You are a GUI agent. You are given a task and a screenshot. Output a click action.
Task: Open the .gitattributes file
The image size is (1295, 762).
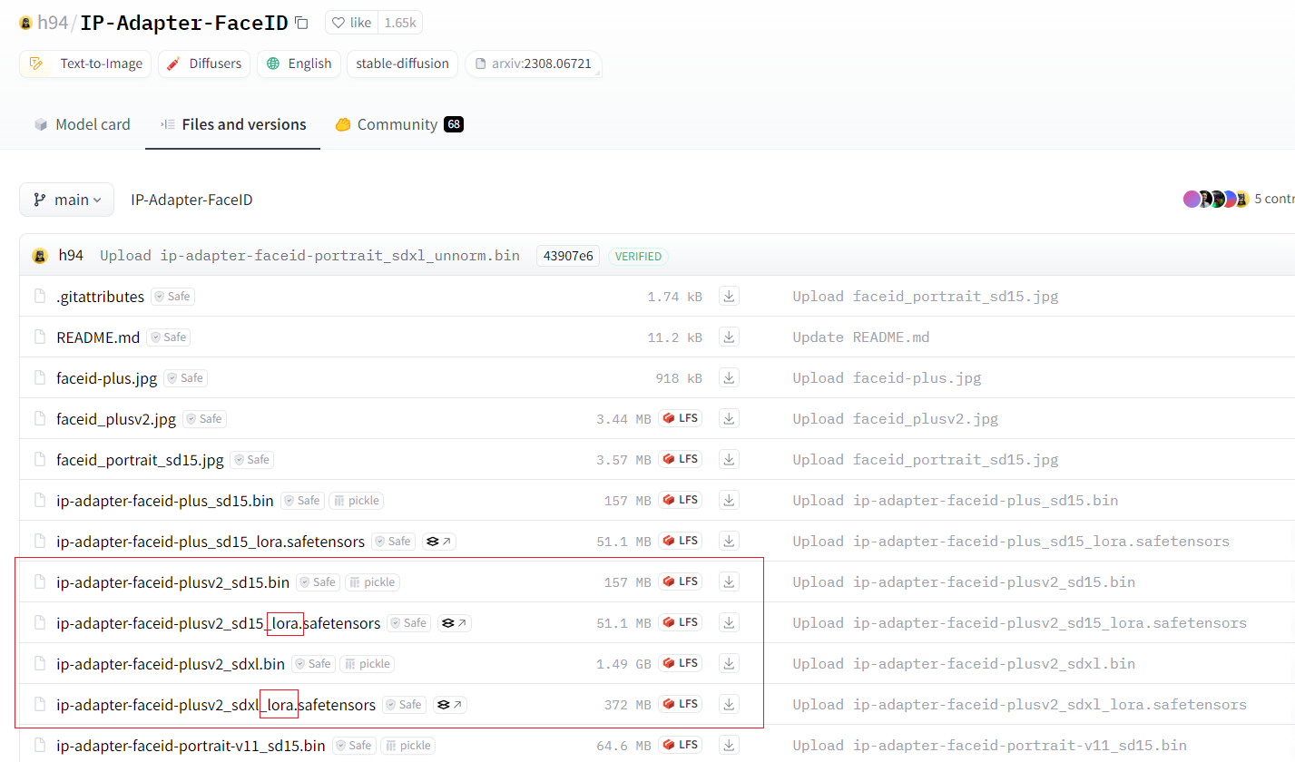click(100, 297)
